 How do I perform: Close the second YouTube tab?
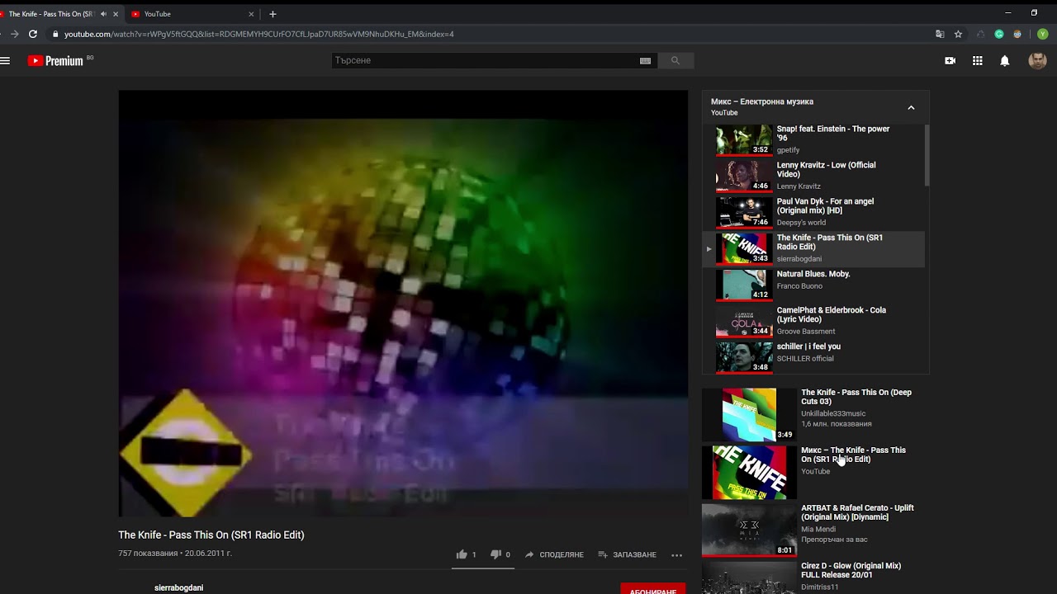pyautogui.click(x=251, y=14)
